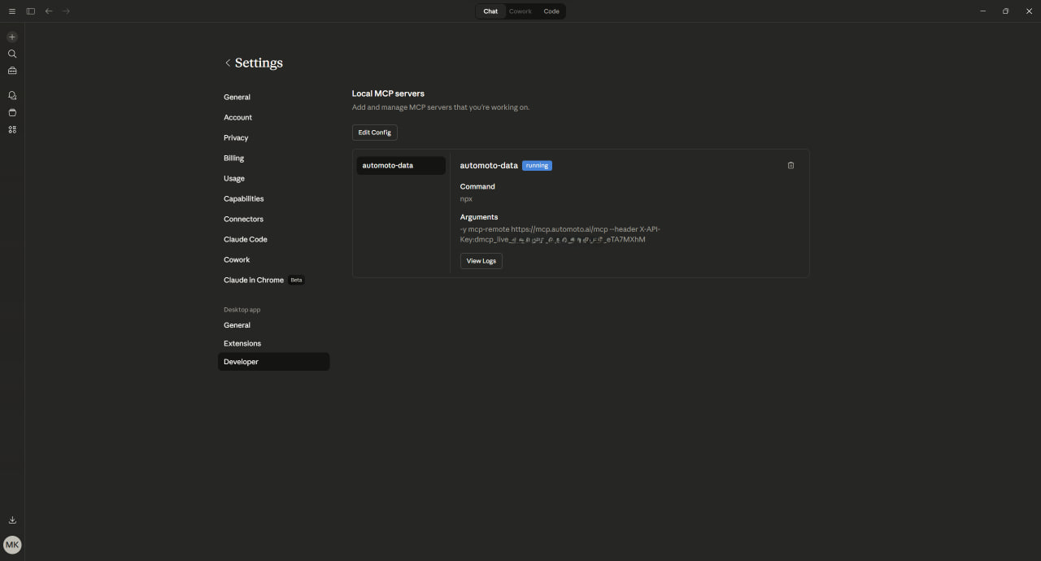Image resolution: width=1041 pixels, height=561 pixels.
Task: Open the Billing settings section
Action: [x=234, y=159]
